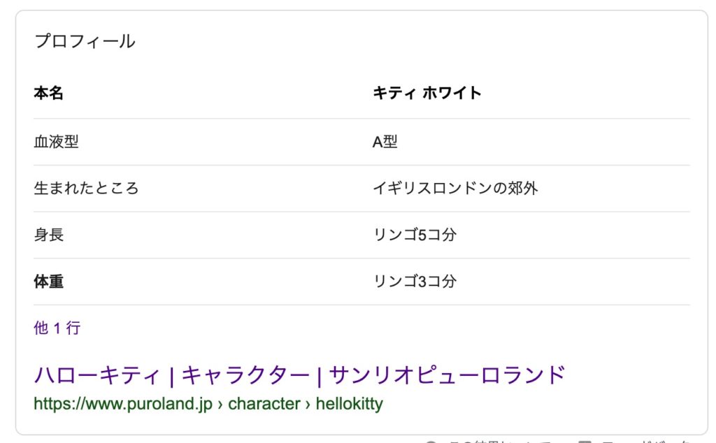This screenshot has height=443, width=716.
Task: Click the 体重 row label
Action: 48,281
